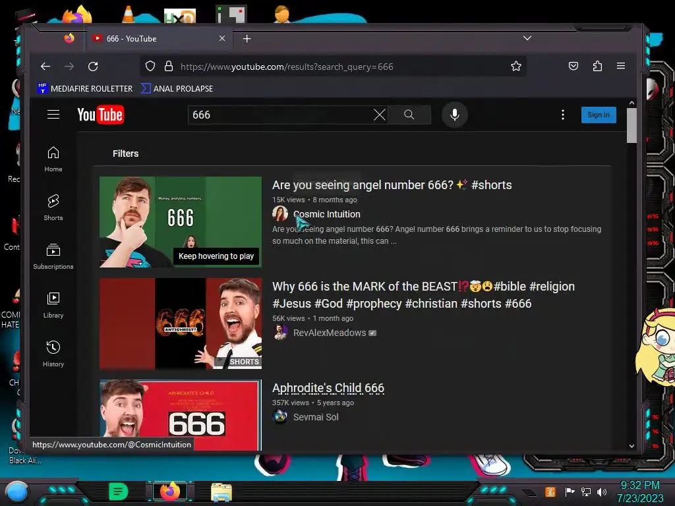Click the Sign in button
This screenshot has width=675, height=506.
[599, 115]
